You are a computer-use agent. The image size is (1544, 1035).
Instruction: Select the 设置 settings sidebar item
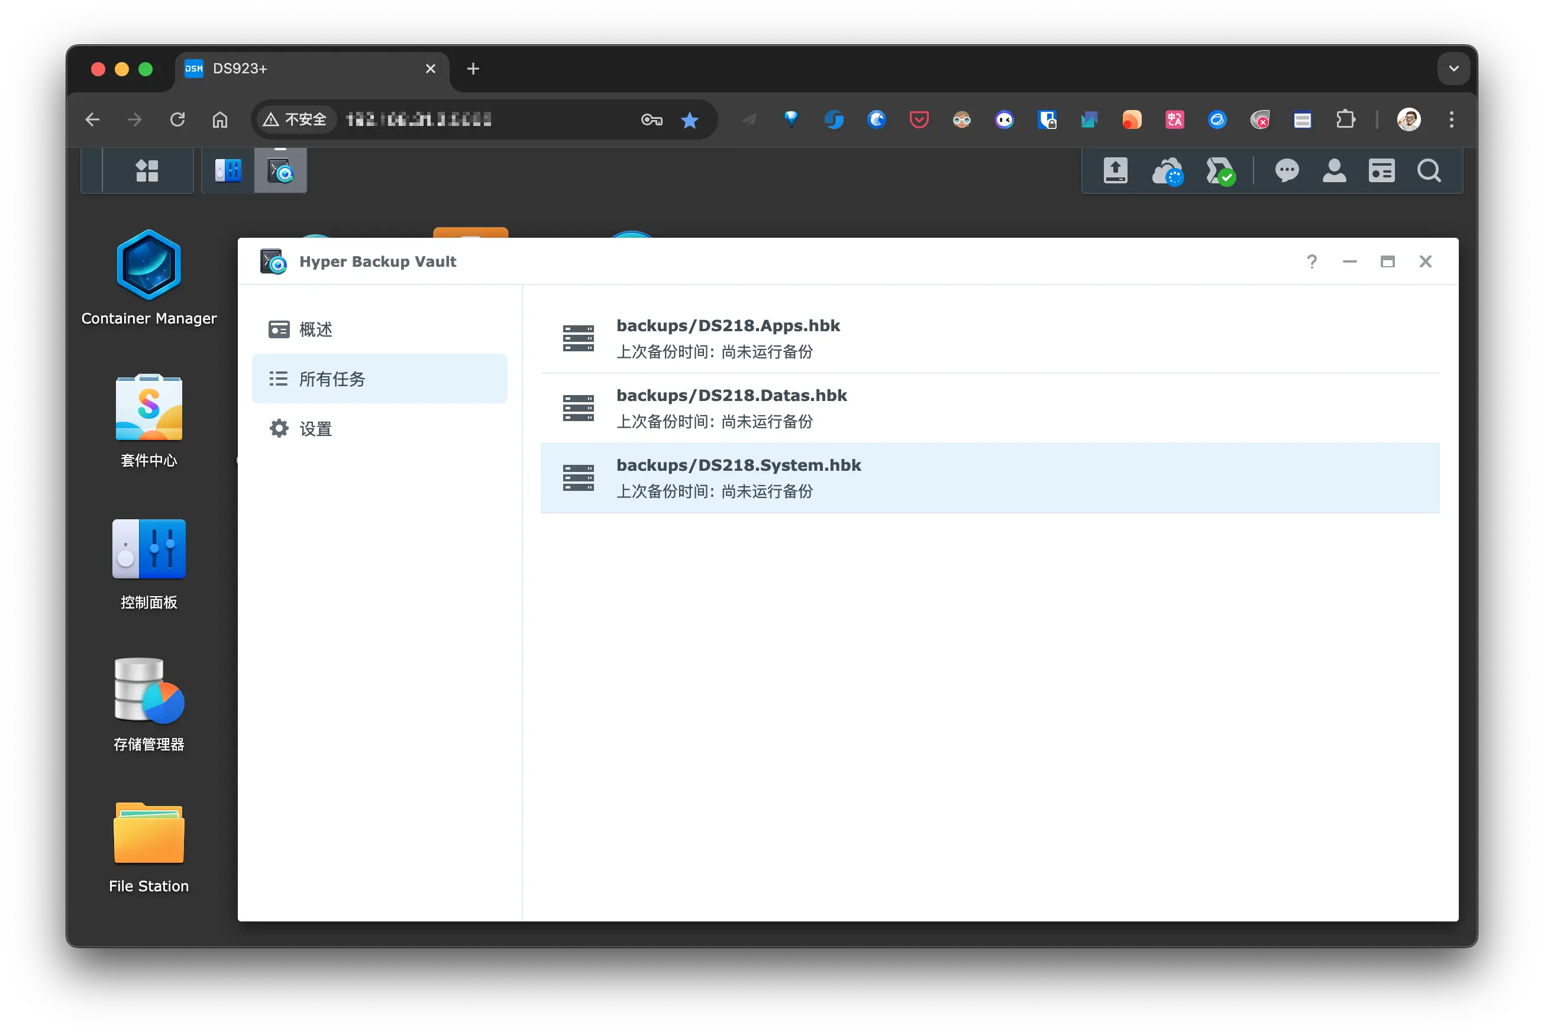click(315, 429)
